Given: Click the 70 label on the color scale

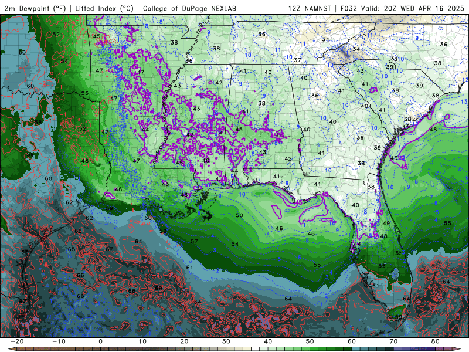Looking at the screenshot, I should [x=393, y=341].
